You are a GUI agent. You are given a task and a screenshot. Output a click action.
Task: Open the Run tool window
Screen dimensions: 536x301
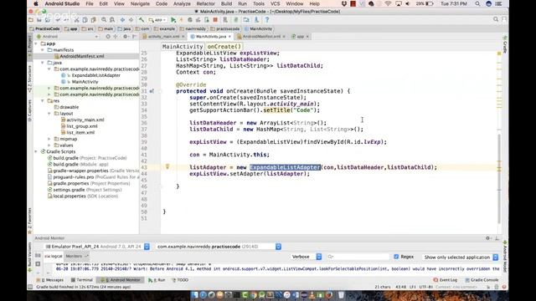157,280
